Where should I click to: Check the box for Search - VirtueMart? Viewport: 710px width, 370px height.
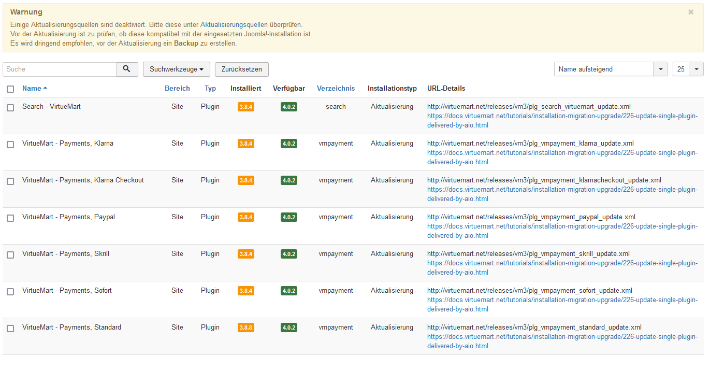click(10, 108)
